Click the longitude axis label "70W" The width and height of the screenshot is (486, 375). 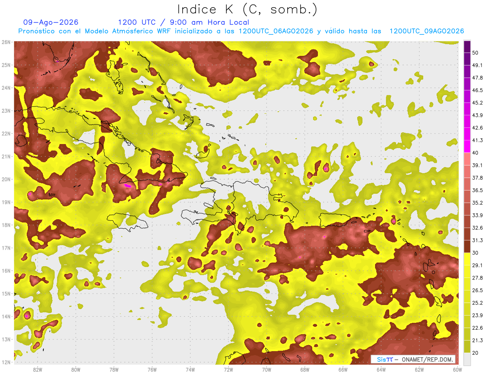coord(266,370)
